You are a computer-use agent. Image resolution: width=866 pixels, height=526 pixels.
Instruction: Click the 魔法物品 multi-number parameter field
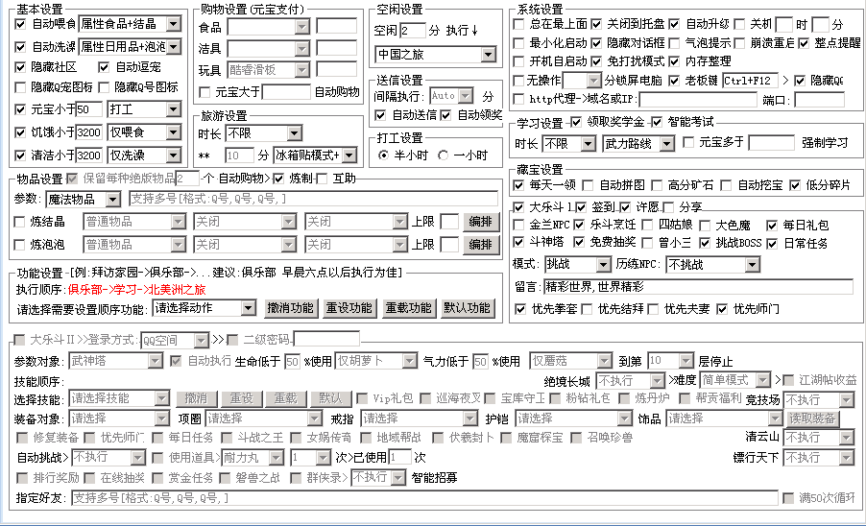[x=314, y=199]
